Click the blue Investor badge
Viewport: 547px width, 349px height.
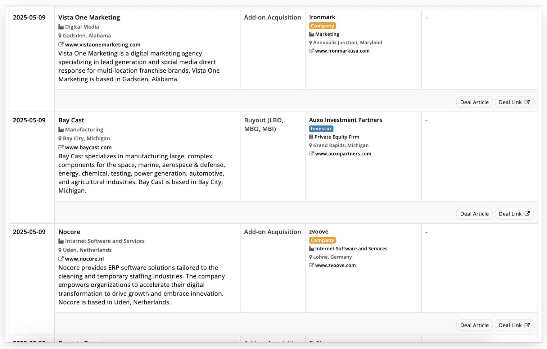click(321, 129)
